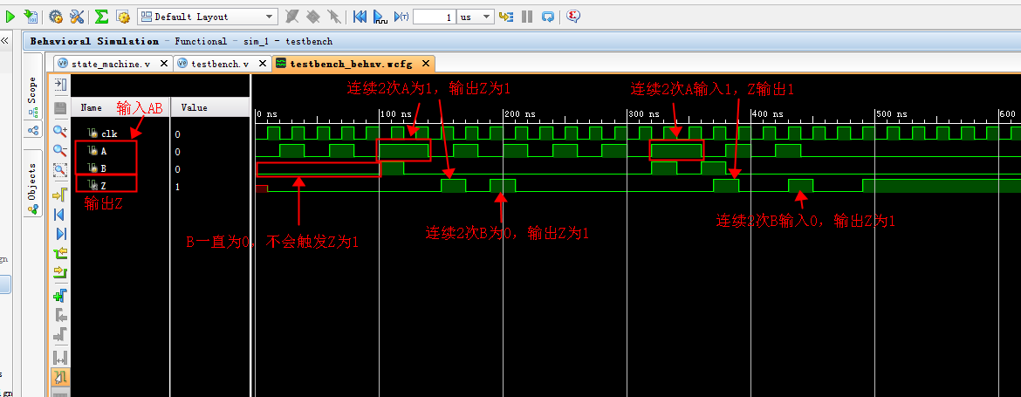
Task: Click the simulation settings gear-window icon
Action: 122,17
